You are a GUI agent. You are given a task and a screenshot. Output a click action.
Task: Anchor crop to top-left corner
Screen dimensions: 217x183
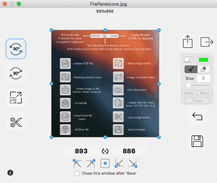[x=77, y=163]
